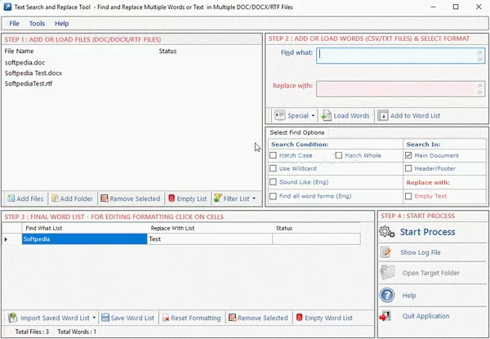The width and height of the screenshot is (490, 339).
Task: Click the Reset Formatting label
Action: click(196, 318)
